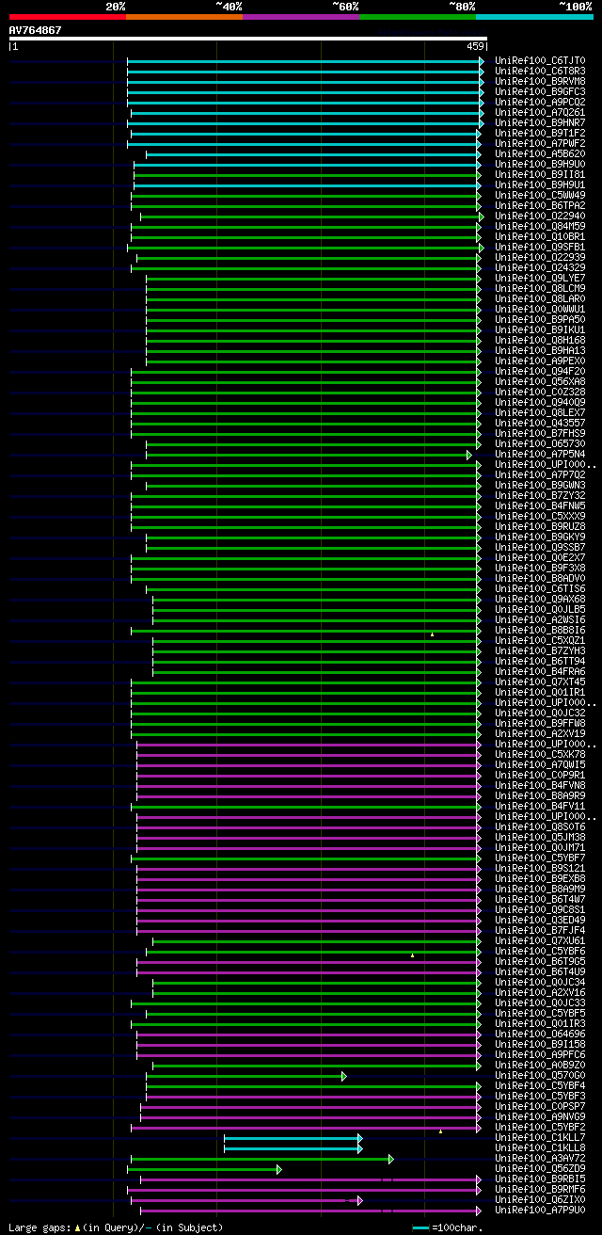This screenshot has width=602, height=1235.
Task: Select hit UniRef100_B6T4W7
Action: 540,900
